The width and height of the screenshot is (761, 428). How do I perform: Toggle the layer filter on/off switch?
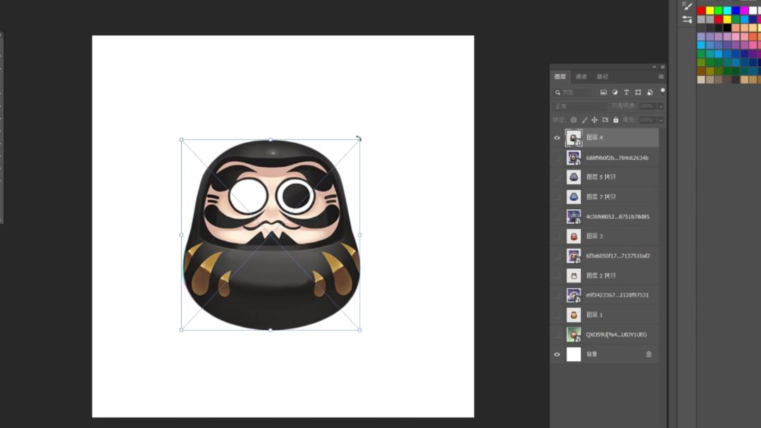(x=662, y=92)
